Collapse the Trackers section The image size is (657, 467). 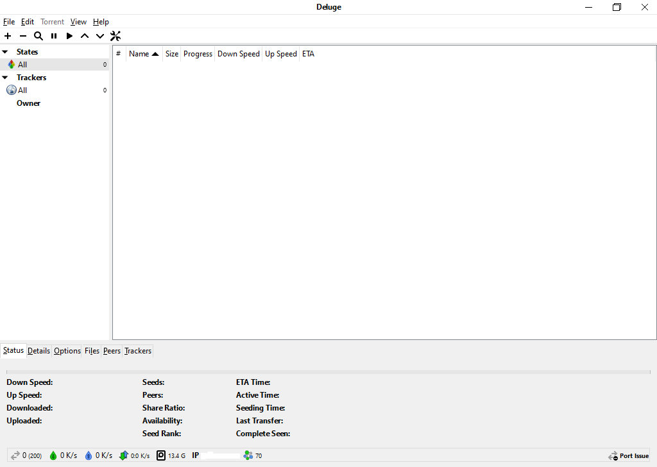5,78
